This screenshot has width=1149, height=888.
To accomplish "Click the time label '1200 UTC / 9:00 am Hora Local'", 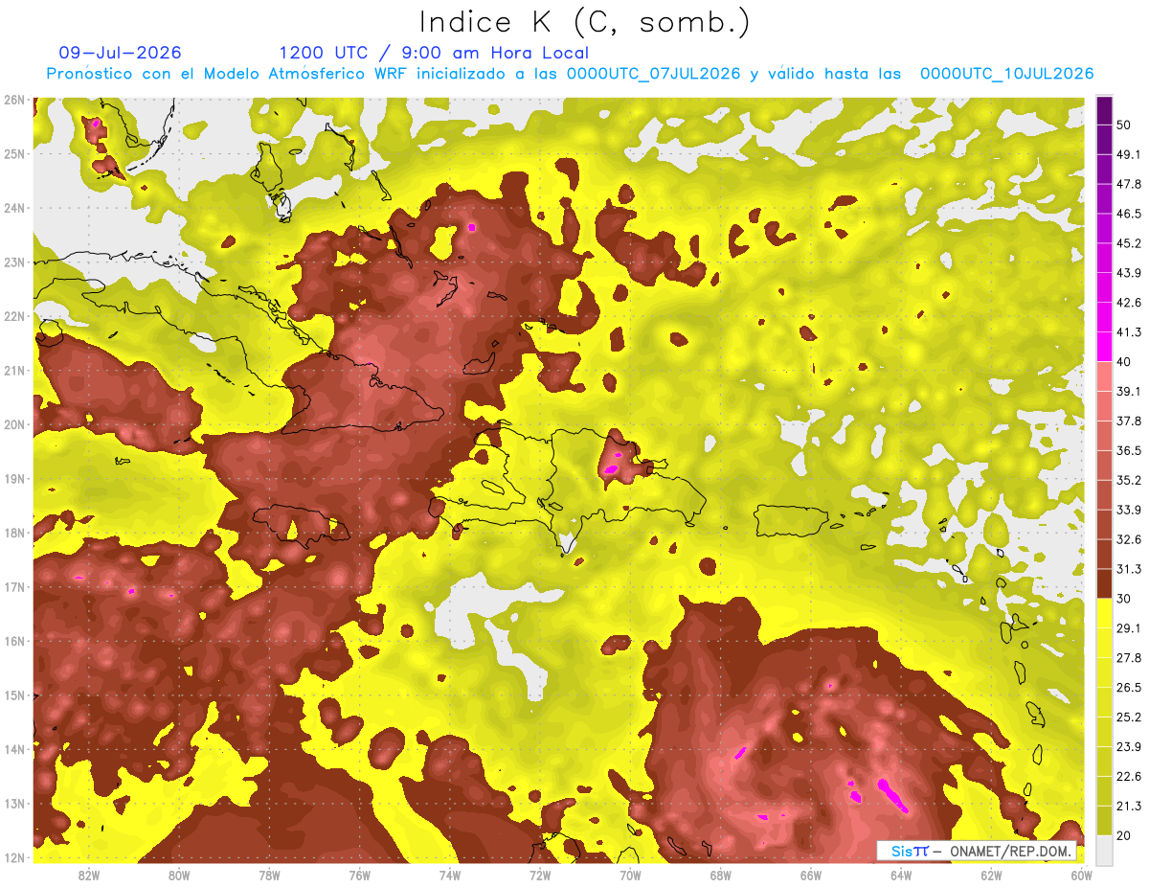I will pyautogui.click(x=434, y=53).
